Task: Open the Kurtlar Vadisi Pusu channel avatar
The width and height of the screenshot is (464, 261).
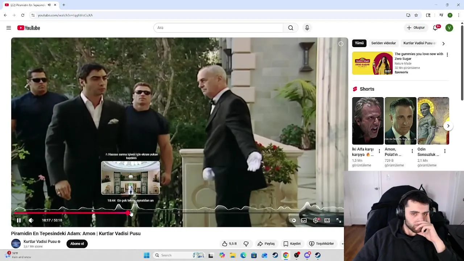Action: click(16, 244)
